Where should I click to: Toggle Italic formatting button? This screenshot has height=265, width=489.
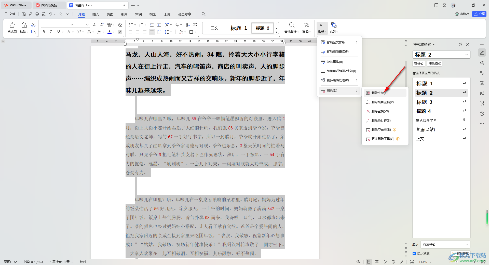pos(51,32)
